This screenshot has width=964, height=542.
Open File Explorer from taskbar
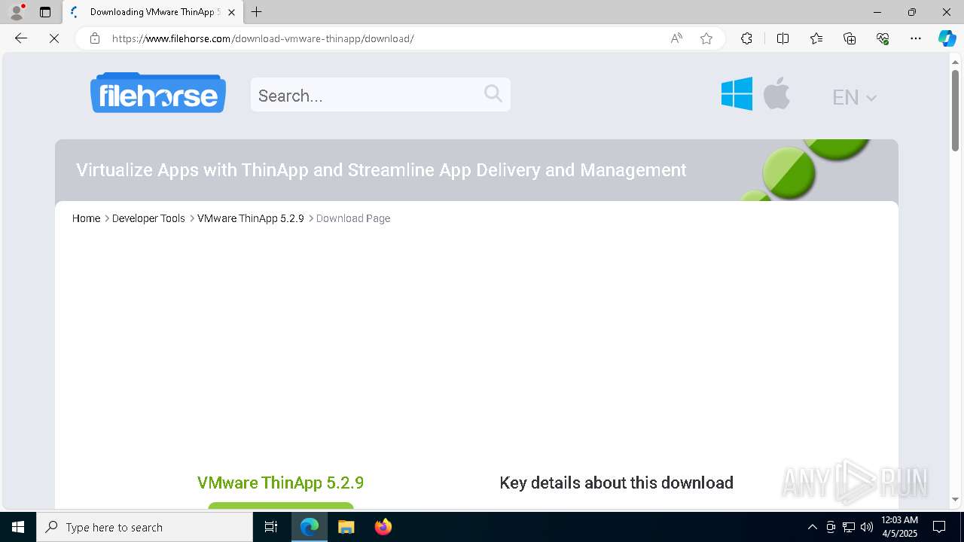point(346,527)
